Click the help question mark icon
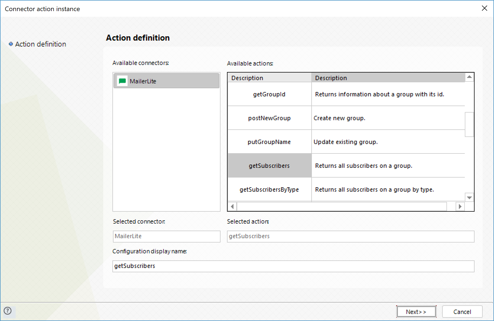 (x=8, y=311)
